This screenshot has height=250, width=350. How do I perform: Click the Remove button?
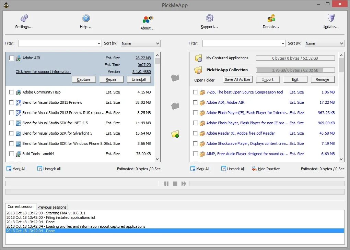(x=323, y=79)
